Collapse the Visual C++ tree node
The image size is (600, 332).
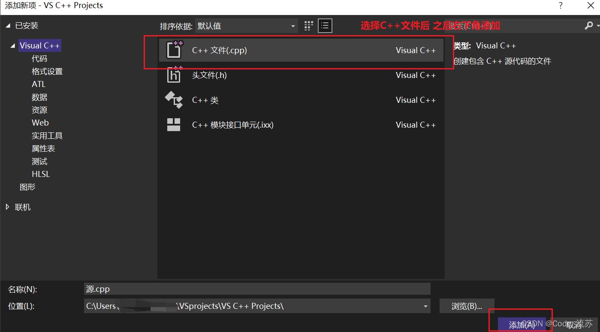(x=12, y=45)
